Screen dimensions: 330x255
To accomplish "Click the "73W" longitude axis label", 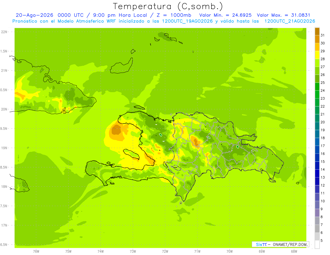I will pyautogui.click(x=133, y=251).
